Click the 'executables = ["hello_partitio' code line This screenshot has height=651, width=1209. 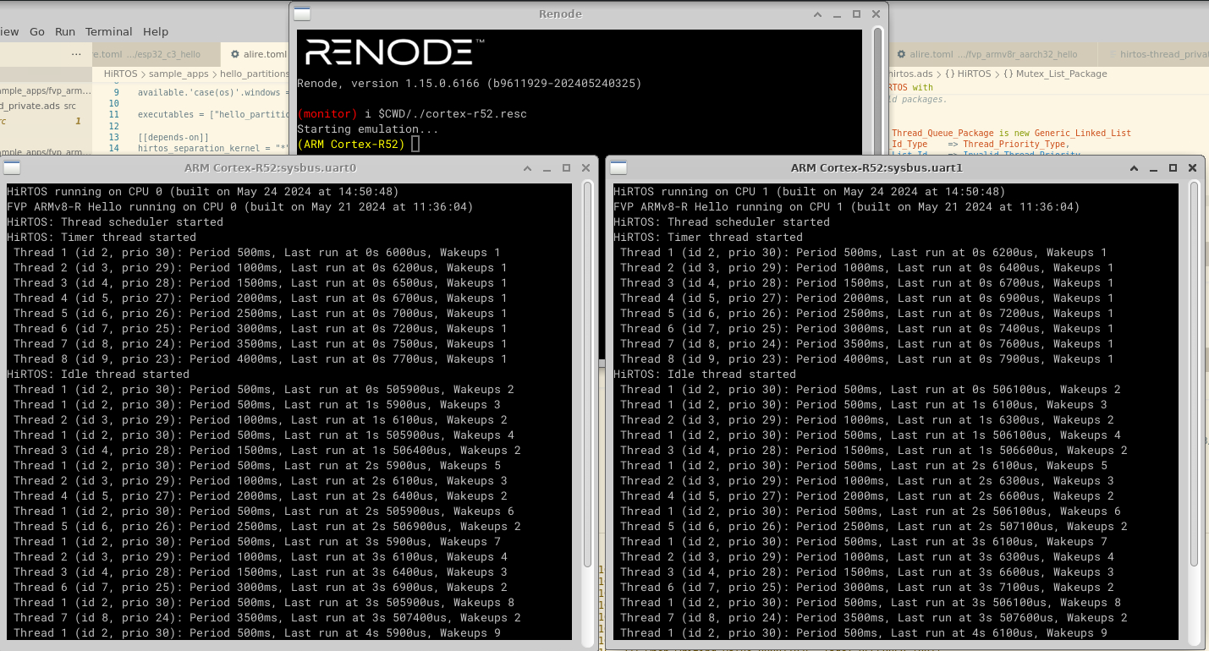[213, 114]
